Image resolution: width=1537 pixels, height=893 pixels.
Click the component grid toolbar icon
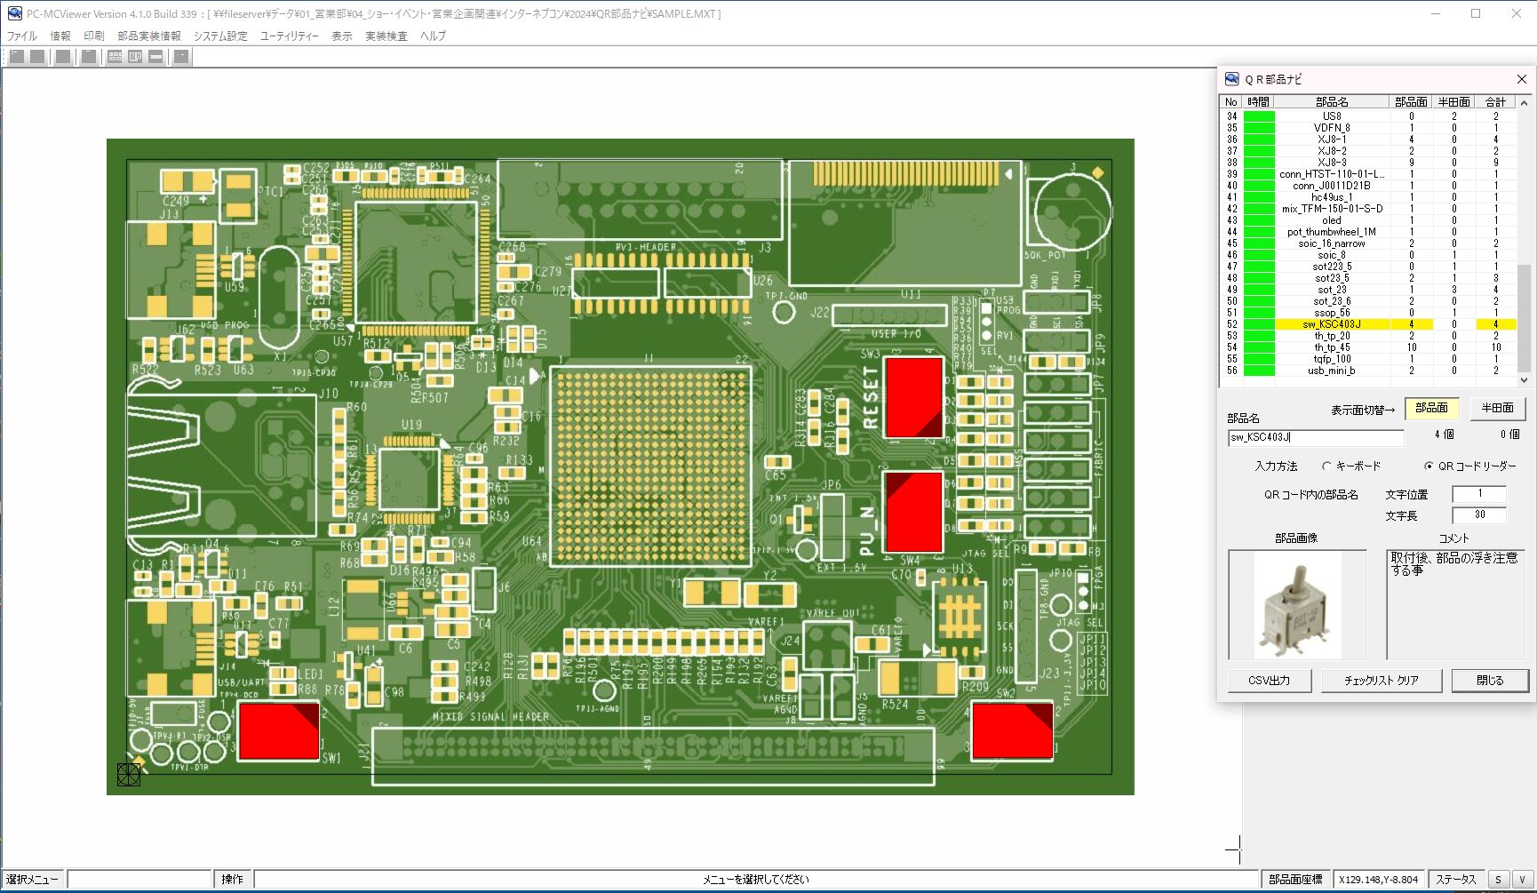click(115, 57)
